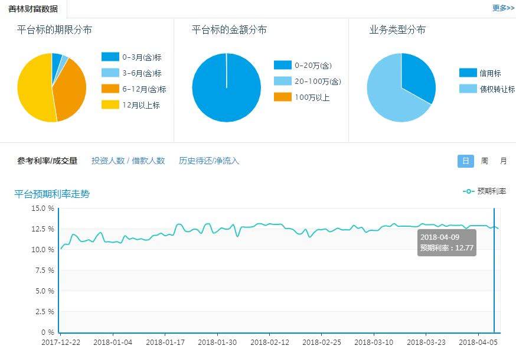Click the 6-12月(含)标 legend marker

(110, 87)
